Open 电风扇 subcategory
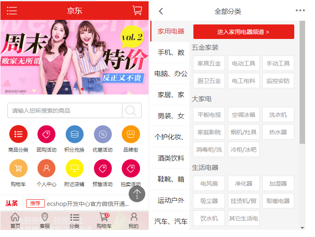The width and height of the screenshot is (315, 237). pos(209,184)
